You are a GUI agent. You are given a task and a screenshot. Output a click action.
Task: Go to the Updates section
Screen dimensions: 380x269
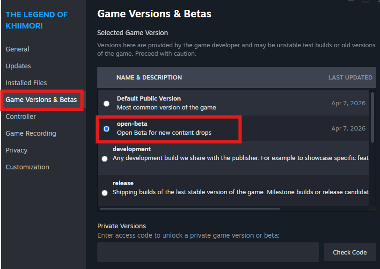click(18, 66)
